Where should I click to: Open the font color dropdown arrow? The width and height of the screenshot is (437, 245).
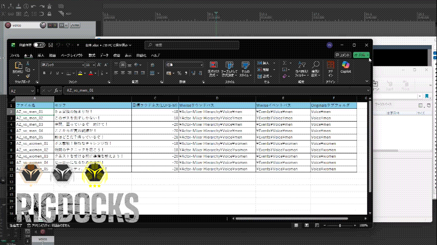[95, 74]
